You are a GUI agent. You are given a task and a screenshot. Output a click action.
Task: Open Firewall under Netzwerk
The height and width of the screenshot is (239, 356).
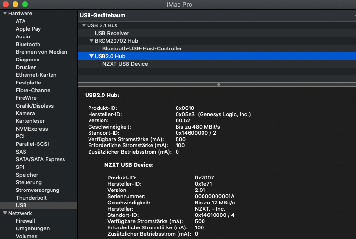point(25,221)
